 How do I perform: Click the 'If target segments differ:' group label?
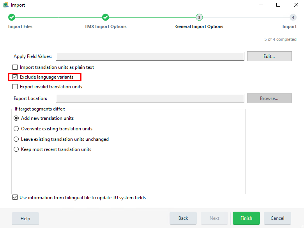[x=40, y=109]
